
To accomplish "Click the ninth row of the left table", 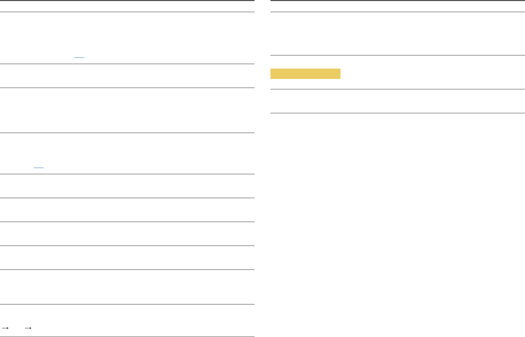I will (127, 287).
